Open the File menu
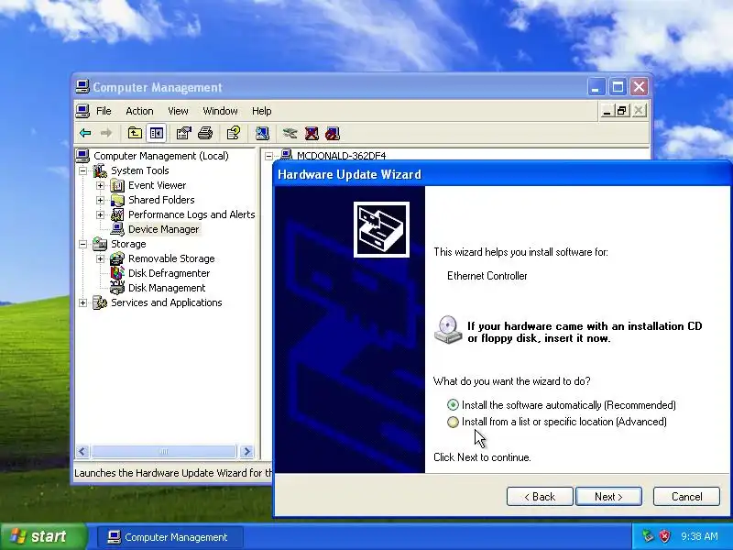This screenshot has height=550, width=733. point(104,111)
